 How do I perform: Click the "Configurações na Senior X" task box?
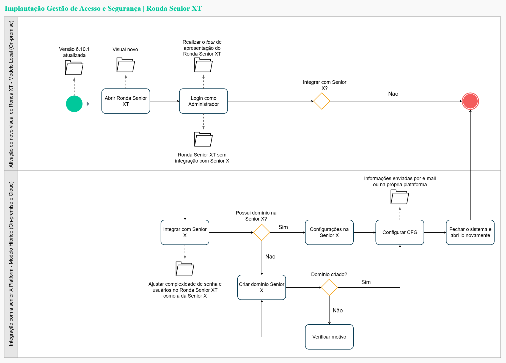(x=329, y=232)
